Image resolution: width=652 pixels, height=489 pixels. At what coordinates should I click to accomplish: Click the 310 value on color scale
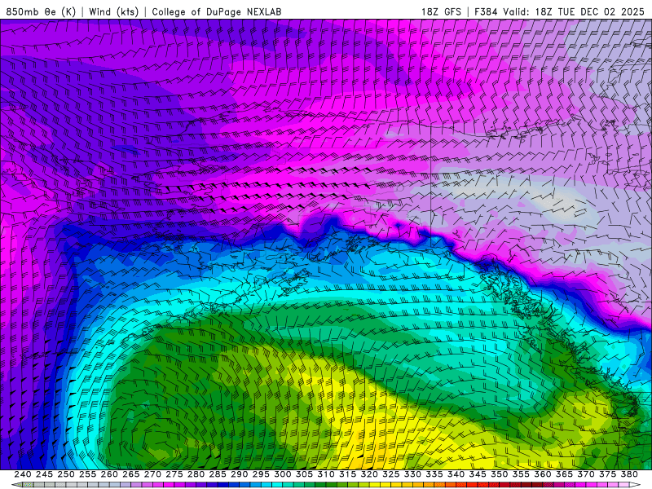pyautogui.click(x=325, y=474)
